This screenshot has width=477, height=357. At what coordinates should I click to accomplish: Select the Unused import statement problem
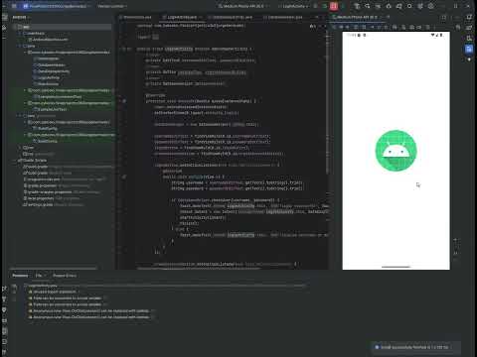55,292
